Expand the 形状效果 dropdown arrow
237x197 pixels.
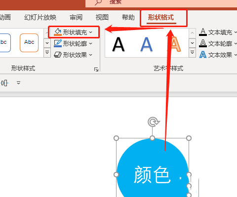tap(91, 55)
